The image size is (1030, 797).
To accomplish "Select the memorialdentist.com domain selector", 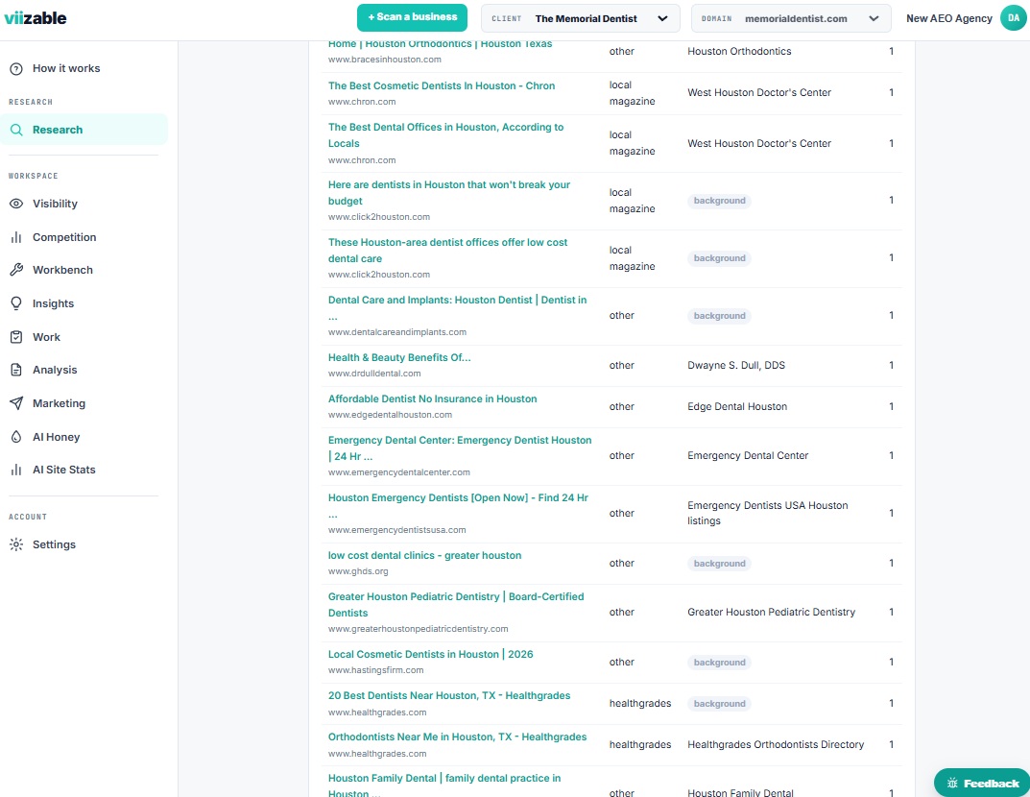I will click(791, 18).
